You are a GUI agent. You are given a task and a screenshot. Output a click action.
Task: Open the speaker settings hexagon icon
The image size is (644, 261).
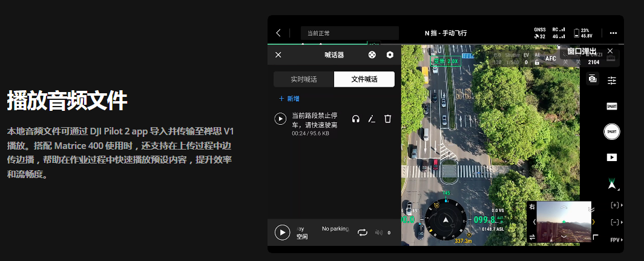click(x=390, y=55)
